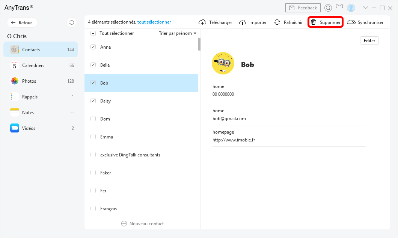Open the Vidéos category
The height and width of the screenshot is (238, 398).
pyautogui.click(x=41, y=128)
